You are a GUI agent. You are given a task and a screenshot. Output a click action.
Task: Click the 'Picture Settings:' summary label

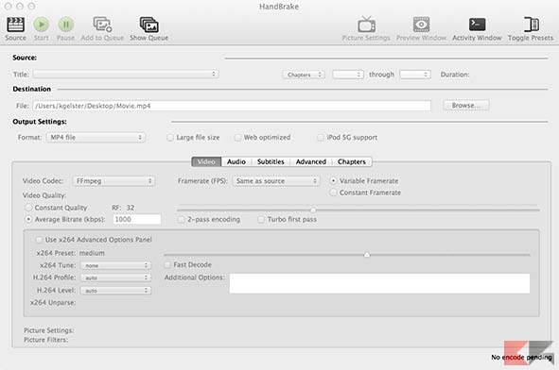pos(49,330)
